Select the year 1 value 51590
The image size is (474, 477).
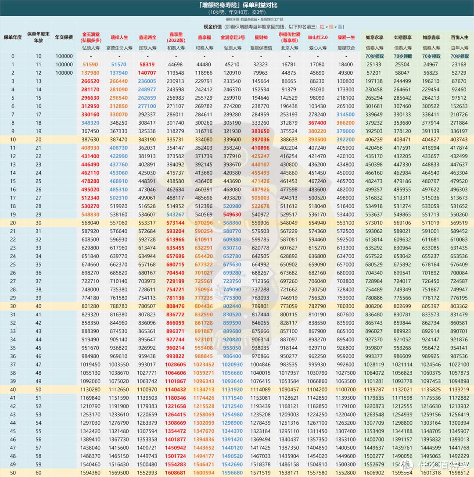(90, 65)
